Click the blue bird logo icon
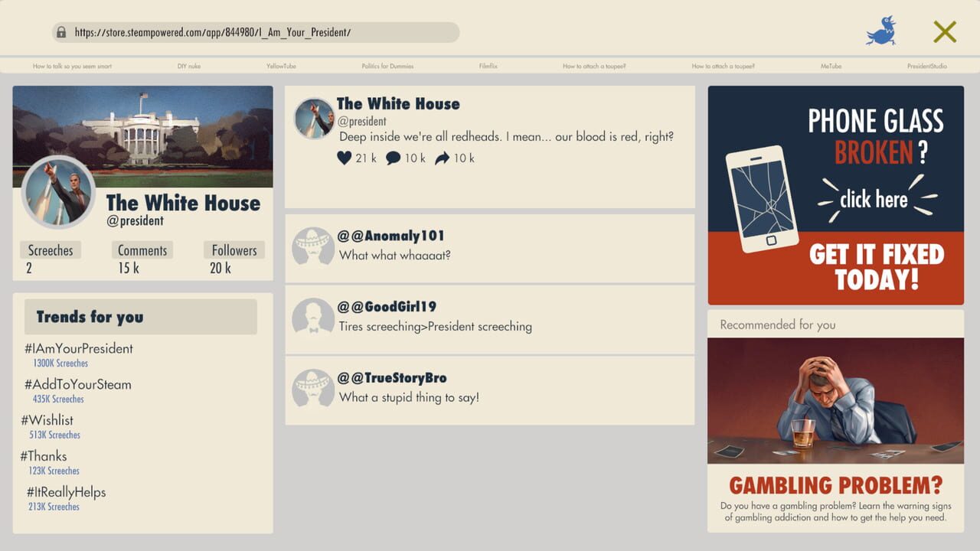This screenshot has width=980, height=551. (x=881, y=31)
